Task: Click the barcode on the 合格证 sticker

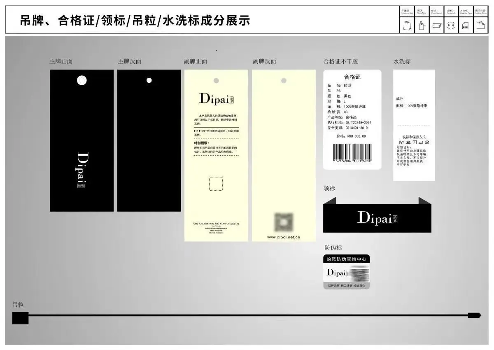Action: [x=352, y=154]
